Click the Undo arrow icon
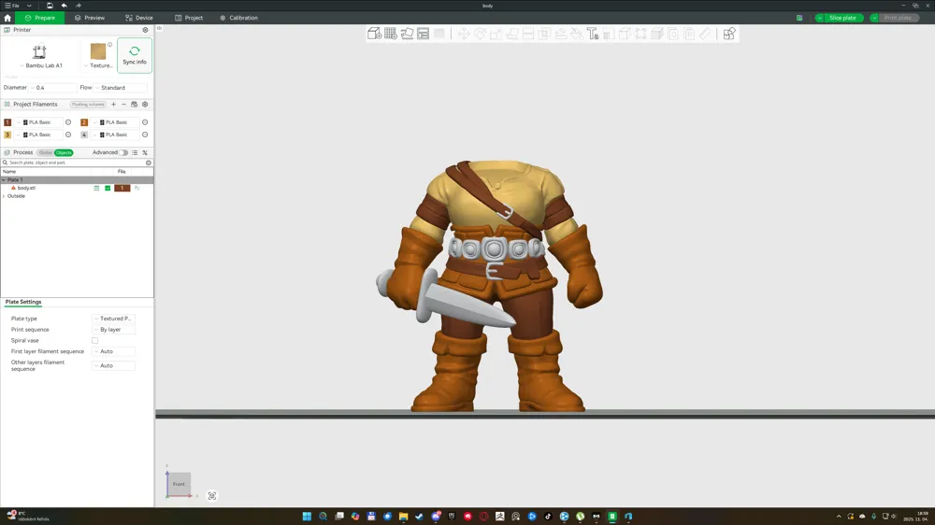The image size is (935, 525). (x=64, y=6)
